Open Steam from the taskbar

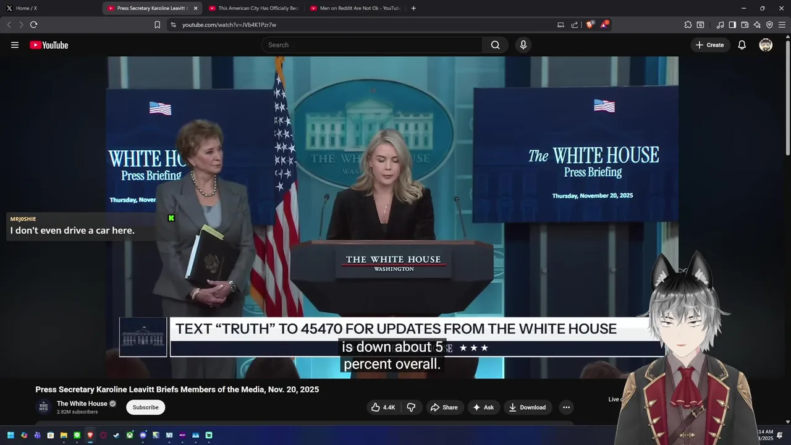point(116,435)
